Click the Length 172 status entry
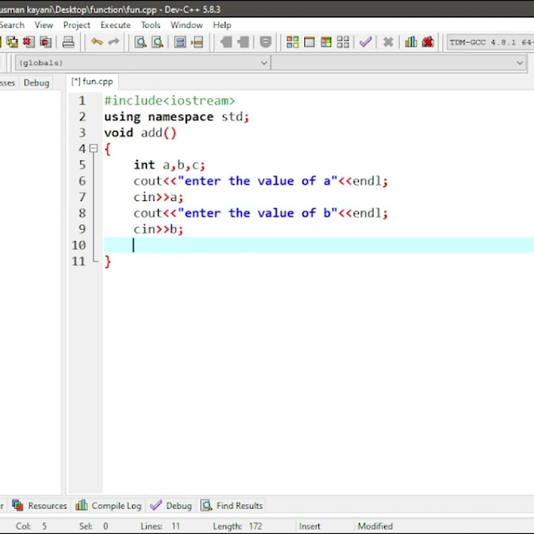534x534 pixels. (237, 526)
